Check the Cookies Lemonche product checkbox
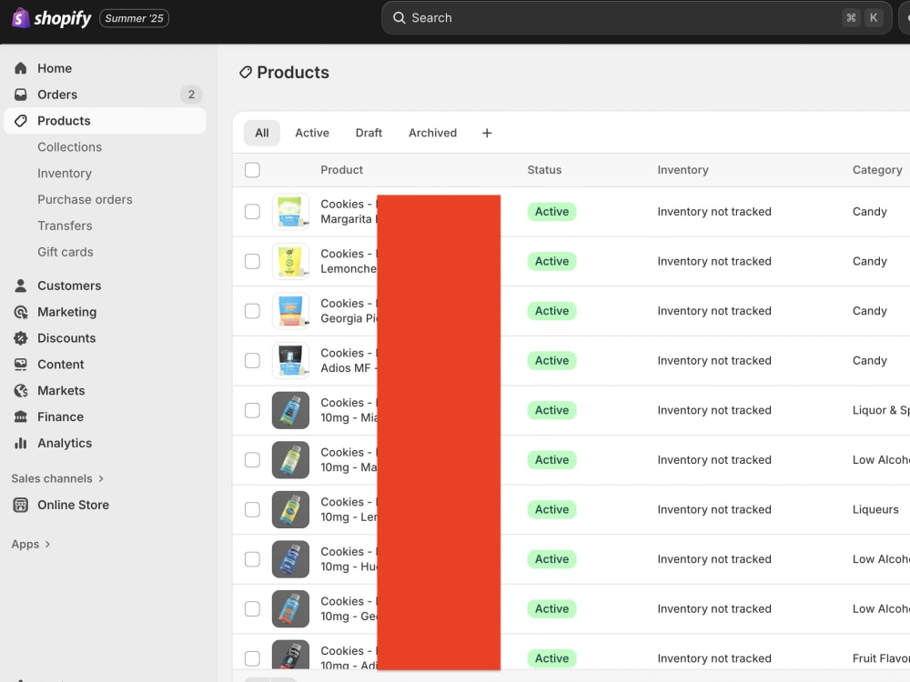This screenshot has width=910, height=682. point(252,262)
